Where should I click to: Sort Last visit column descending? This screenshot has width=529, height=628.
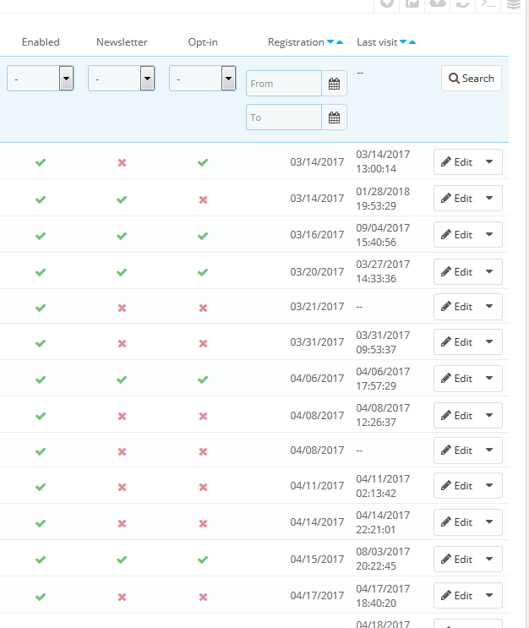(x=403, y=42)
